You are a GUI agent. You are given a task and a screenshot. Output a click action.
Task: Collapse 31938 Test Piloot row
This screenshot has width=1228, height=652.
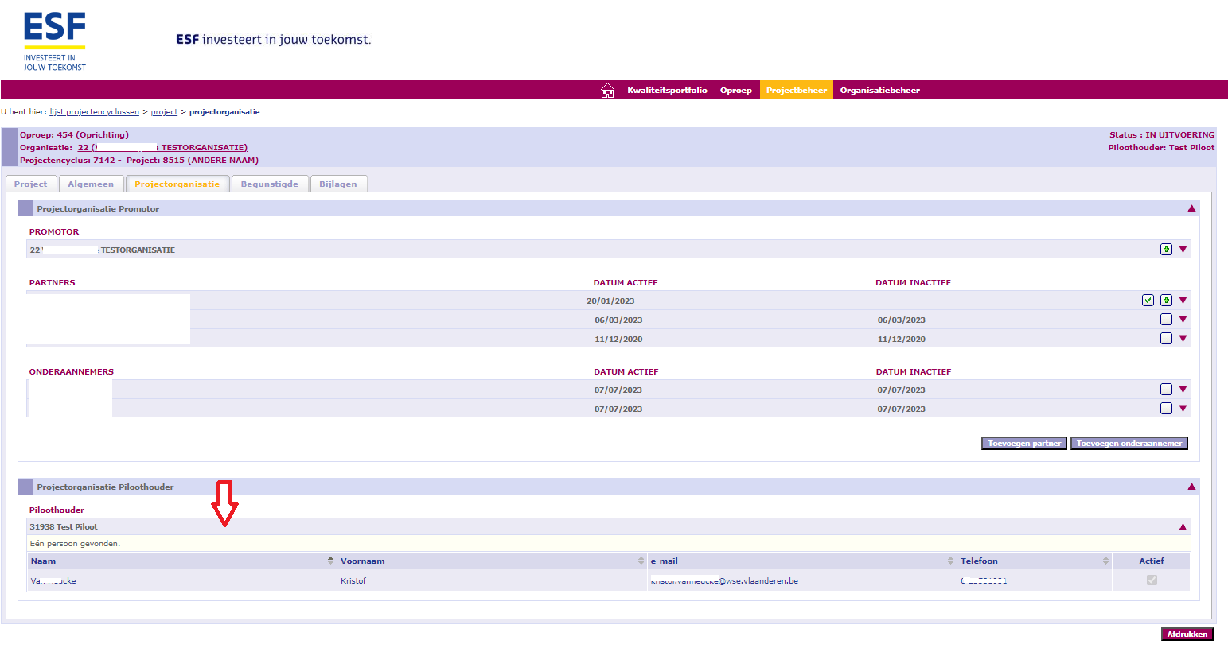(x=1183, y=527)
